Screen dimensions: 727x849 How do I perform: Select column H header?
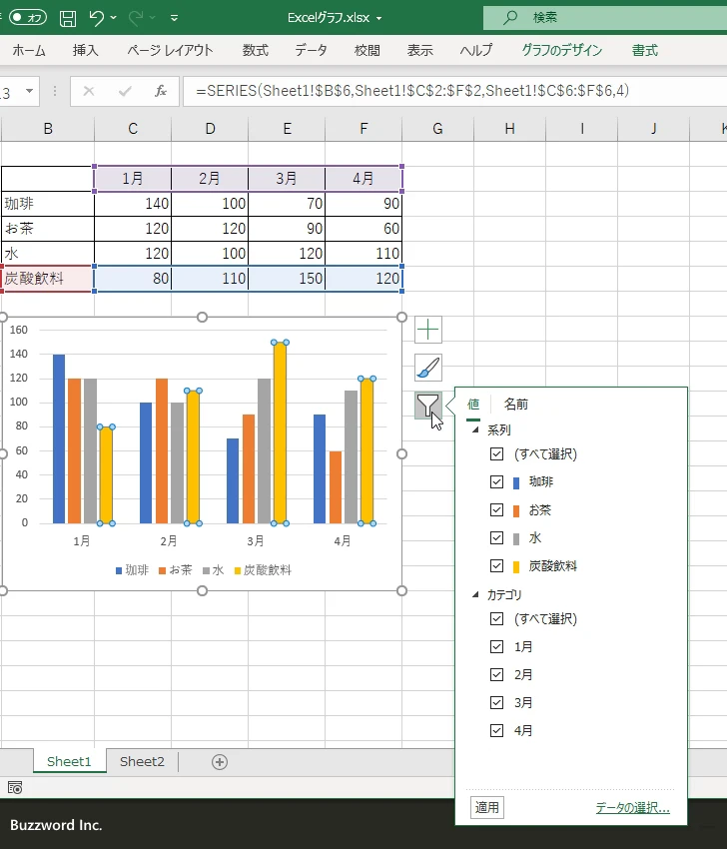click(x=509, y=129)
